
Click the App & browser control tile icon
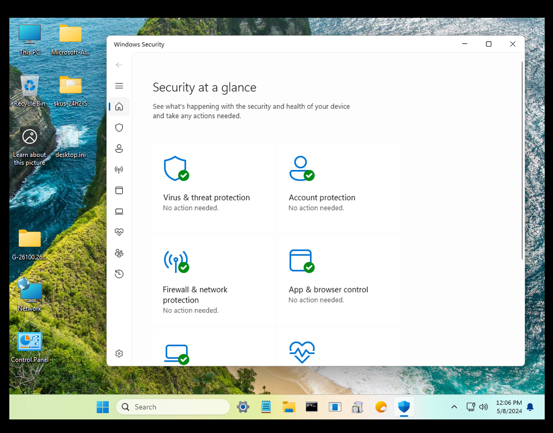coord(301,261)
